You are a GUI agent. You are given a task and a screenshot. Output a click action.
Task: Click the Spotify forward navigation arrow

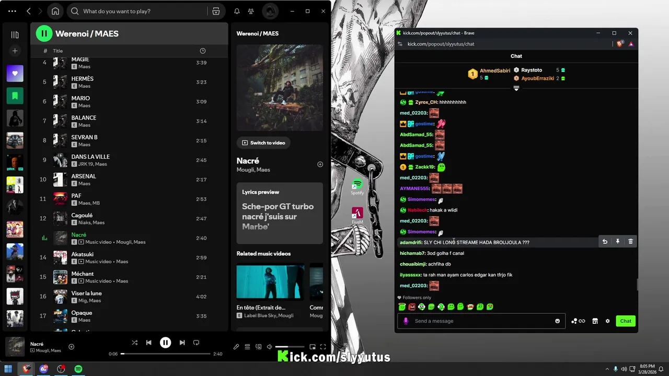(x=41, y=11)
